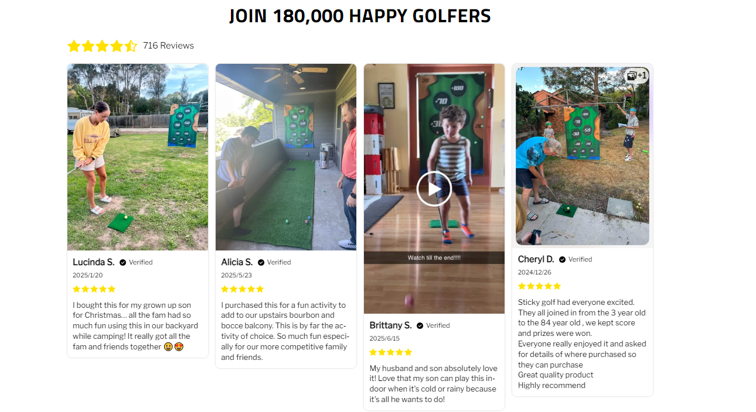Play Brittany S.'s review video

click(434, 188)
